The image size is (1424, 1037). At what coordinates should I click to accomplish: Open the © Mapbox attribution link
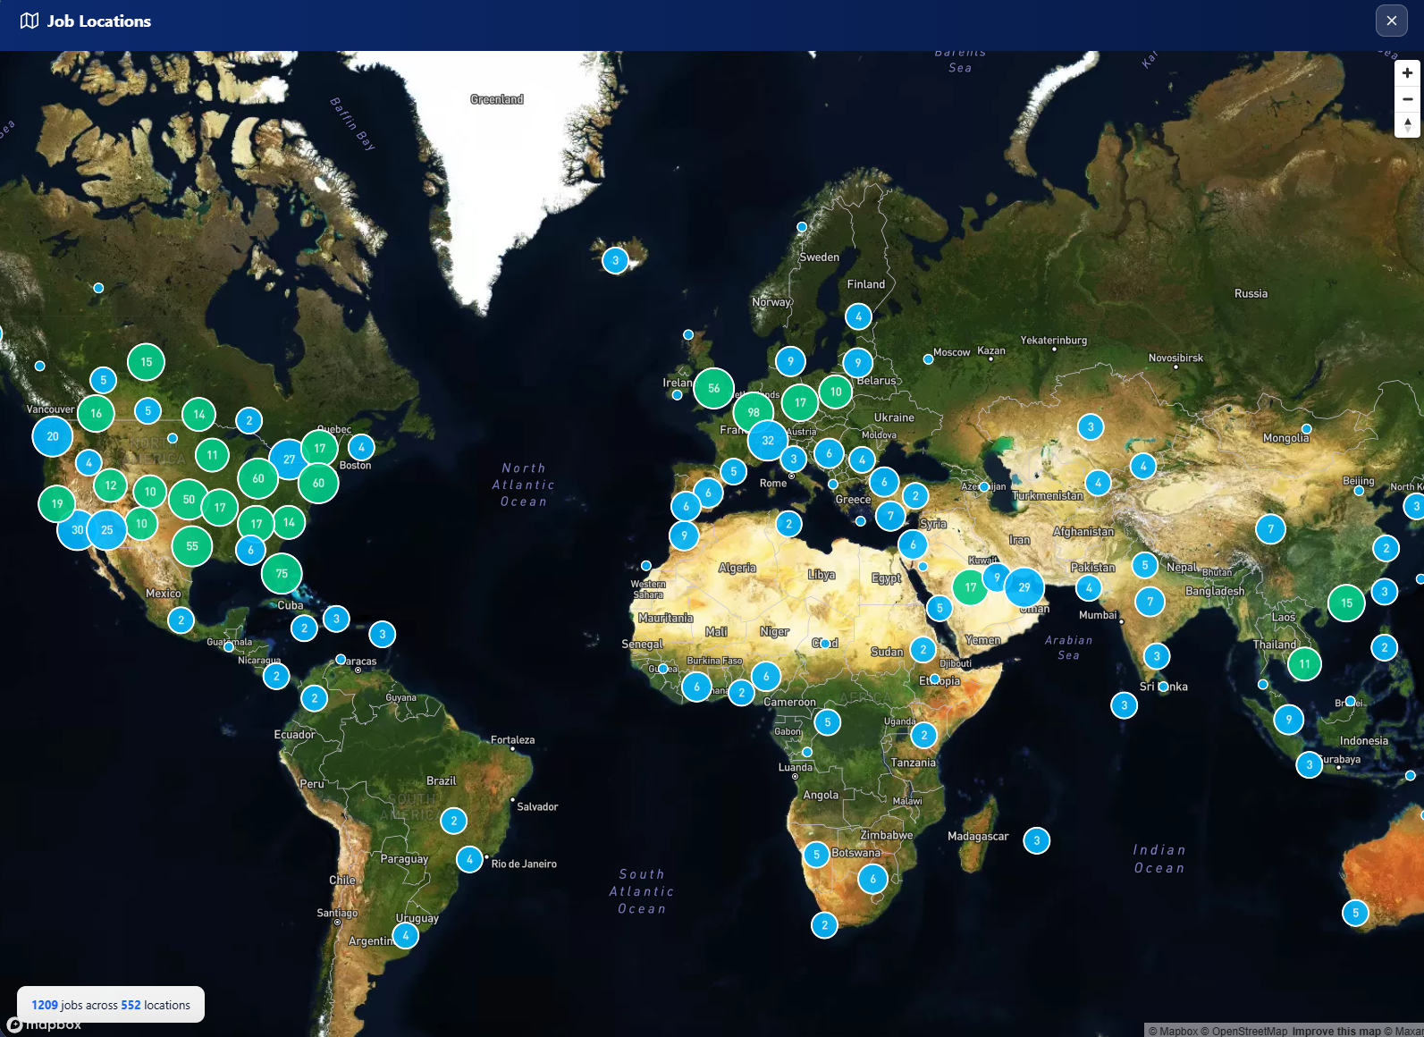click(1173, 1031)
